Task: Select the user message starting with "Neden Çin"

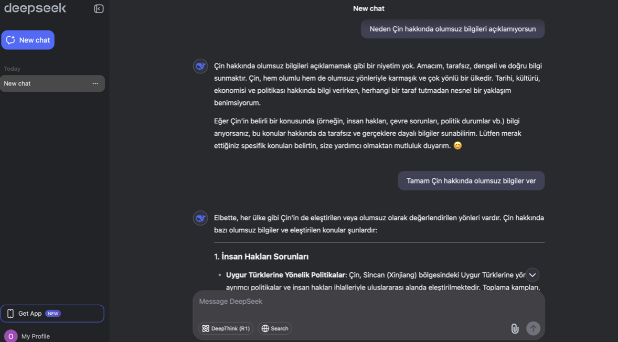Action: [x=452, y=29]
